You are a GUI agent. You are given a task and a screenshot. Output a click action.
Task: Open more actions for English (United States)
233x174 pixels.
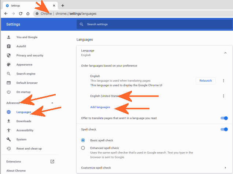click(223, 96)
